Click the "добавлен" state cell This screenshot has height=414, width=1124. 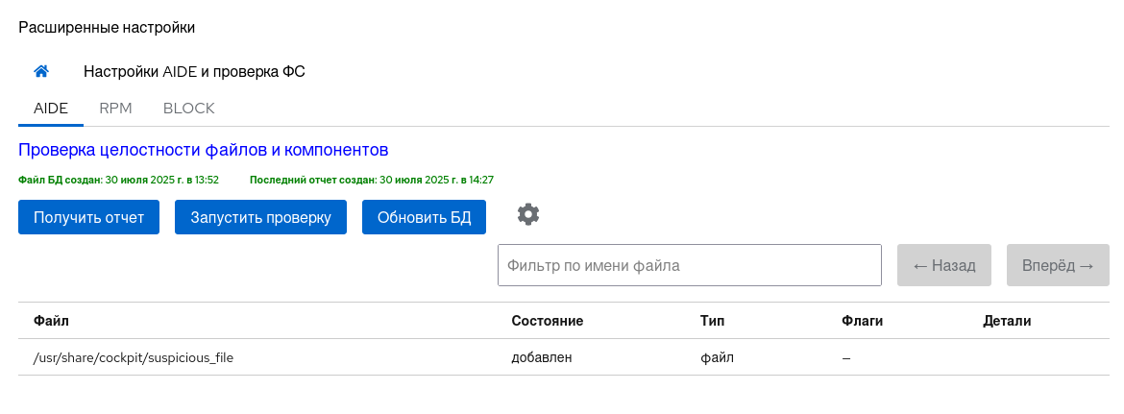[542, 357]
